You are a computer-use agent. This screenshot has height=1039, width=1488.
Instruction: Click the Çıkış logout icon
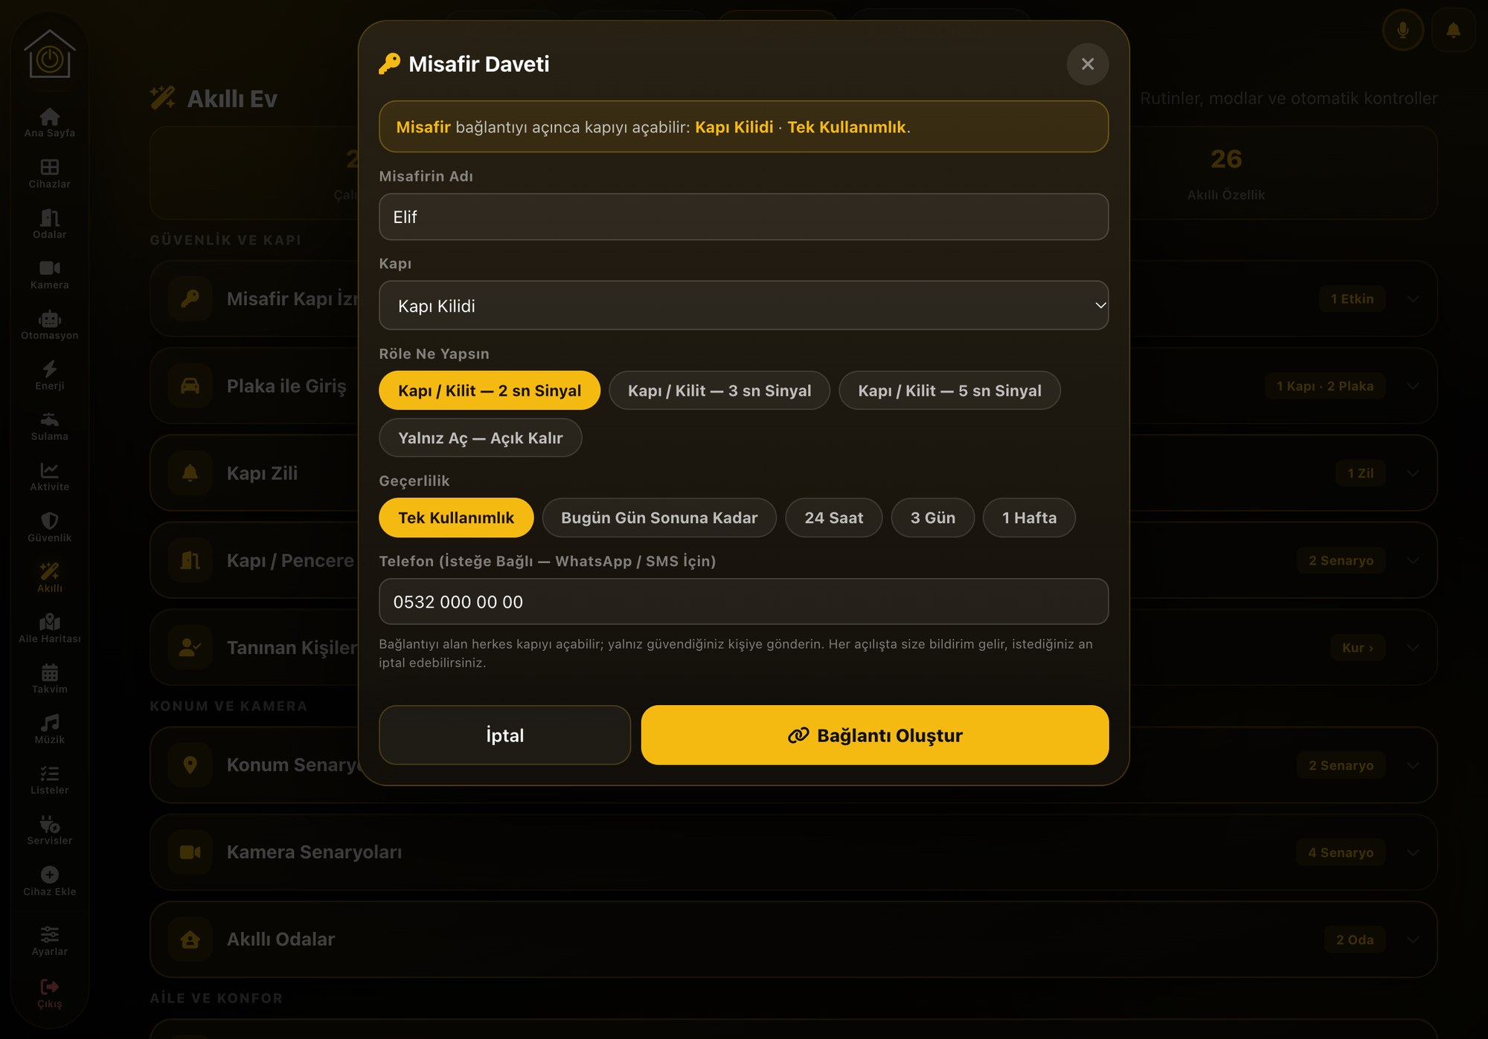[49, 987]
